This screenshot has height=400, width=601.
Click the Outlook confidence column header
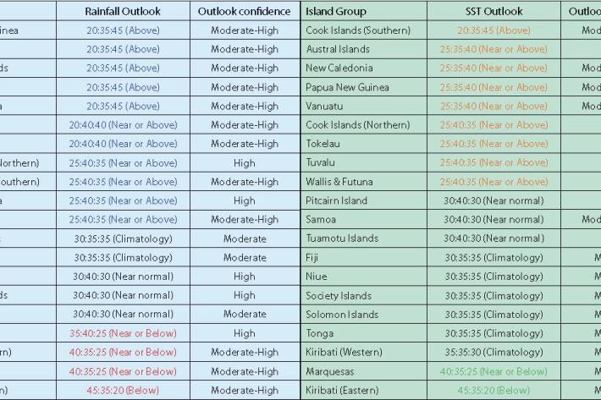pyautogui.click(x=244, y=12)
